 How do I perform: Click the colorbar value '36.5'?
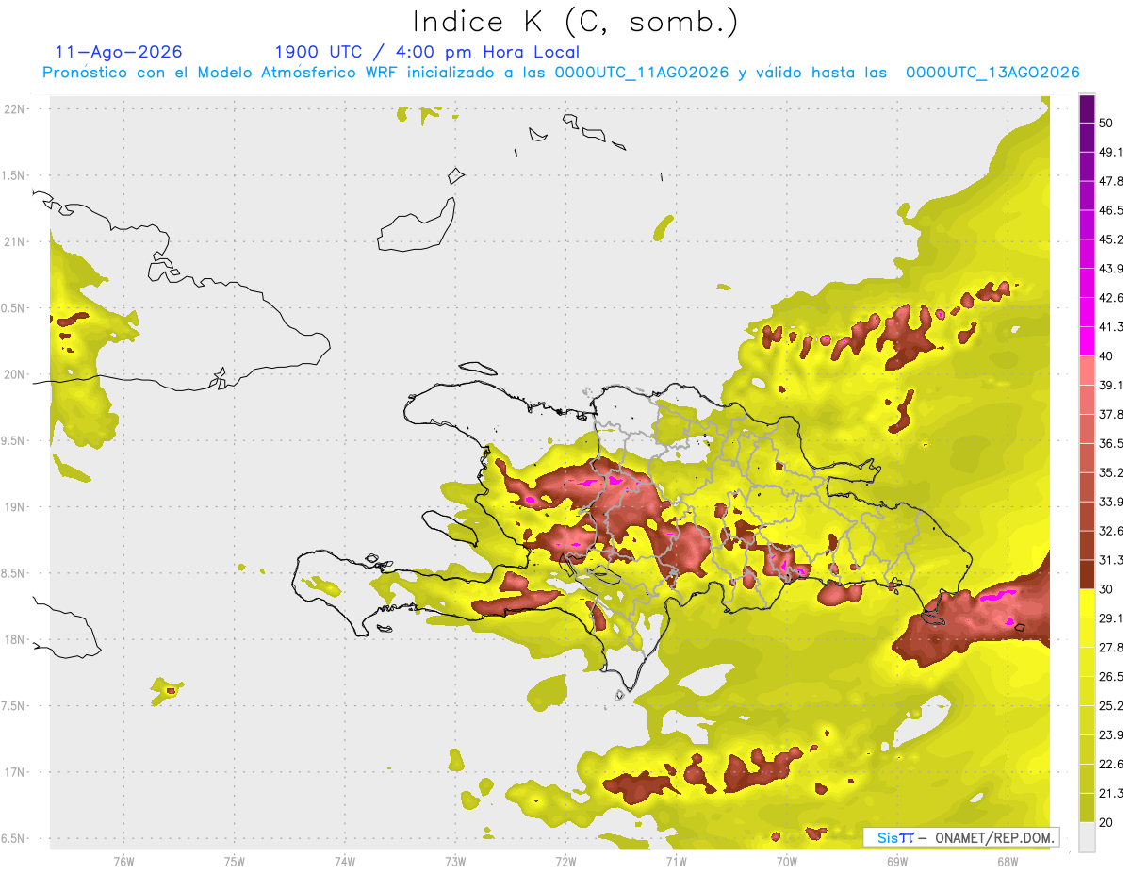coord(1111,444)
